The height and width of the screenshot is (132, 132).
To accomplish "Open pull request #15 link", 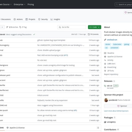I will (66, 55).
